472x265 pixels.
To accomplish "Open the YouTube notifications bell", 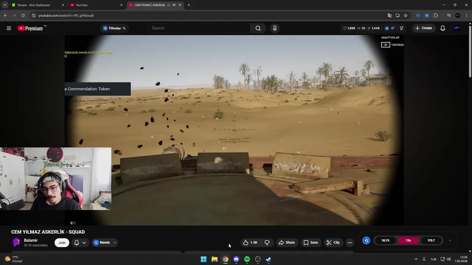I will point(442,28).
